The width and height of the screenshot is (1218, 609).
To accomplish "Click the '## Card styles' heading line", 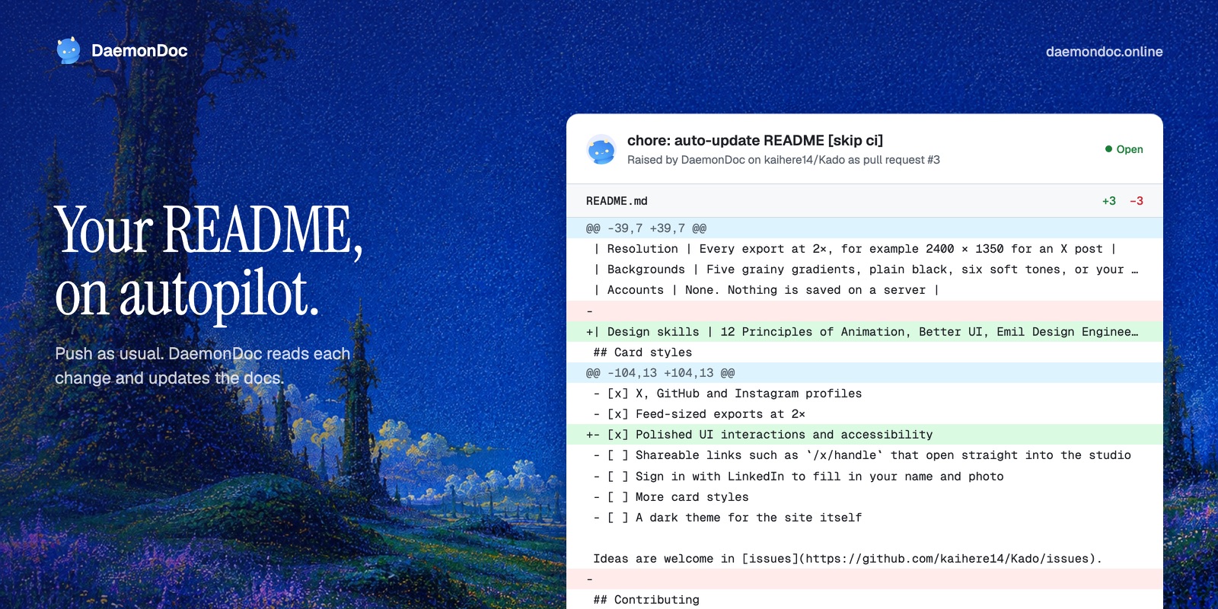I will pyautogui.click(x=865, y=352).
